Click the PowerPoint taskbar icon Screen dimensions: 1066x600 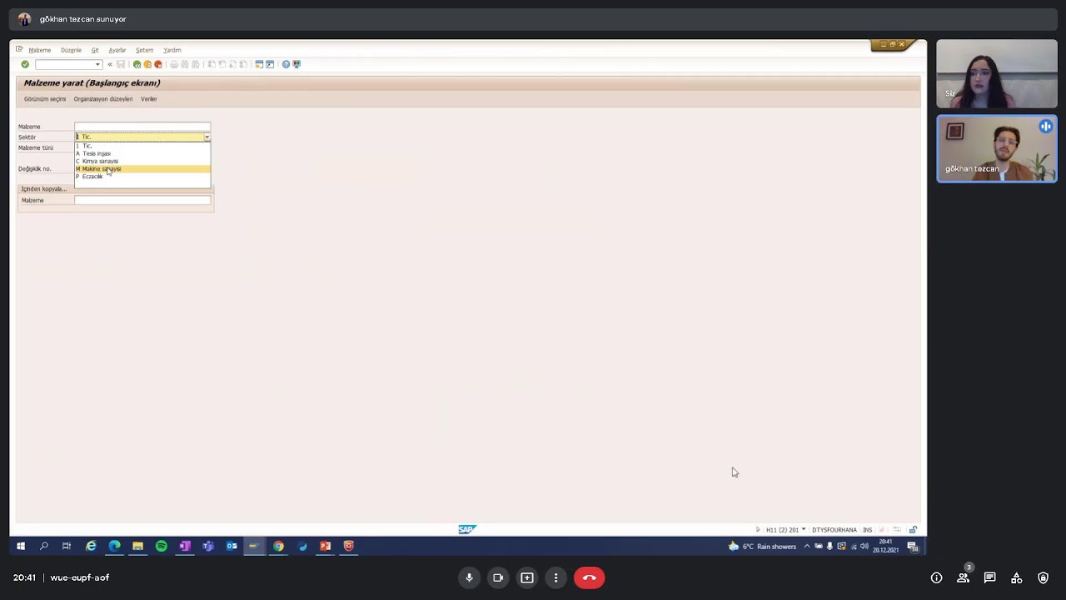tap(325, 546)
